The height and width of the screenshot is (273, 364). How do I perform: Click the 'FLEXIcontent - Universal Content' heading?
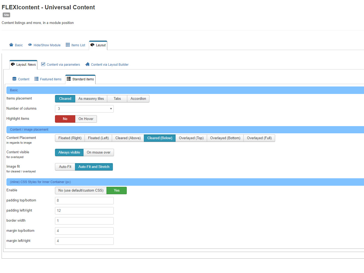click(48, 7)
